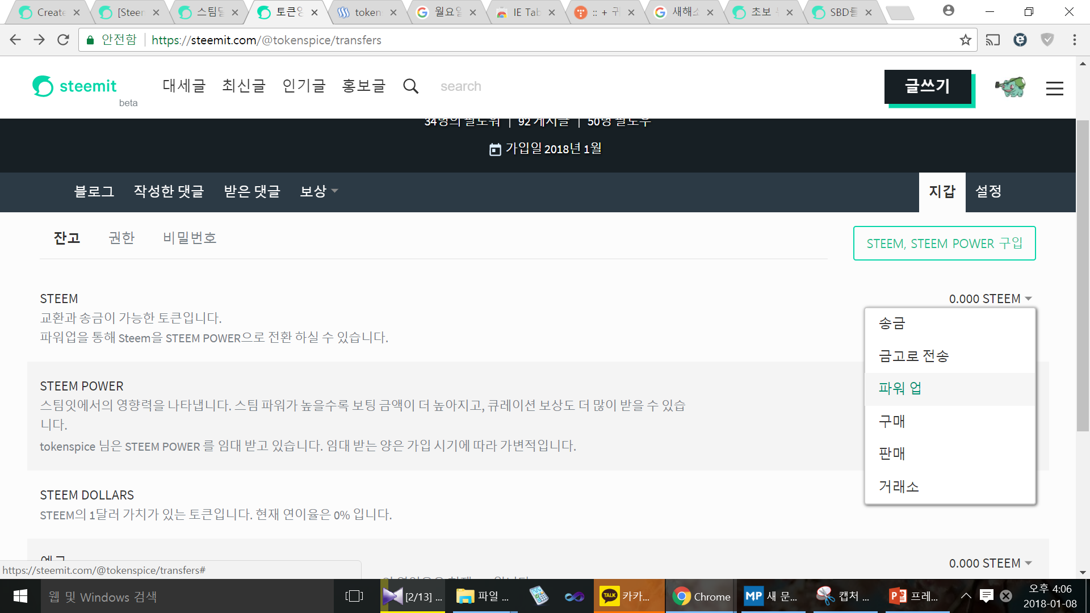Switch to the 'SBD' browser tab
This screenshot has height=613, width=1090.
(x=842, y=12)
